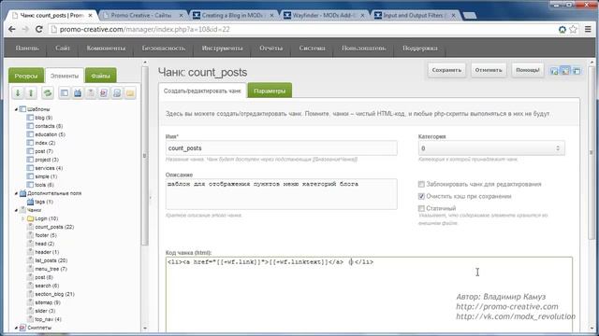599x336 pixels.
Task: Click into the chunk HTML code editor
Action: click(x=369, y=295)
